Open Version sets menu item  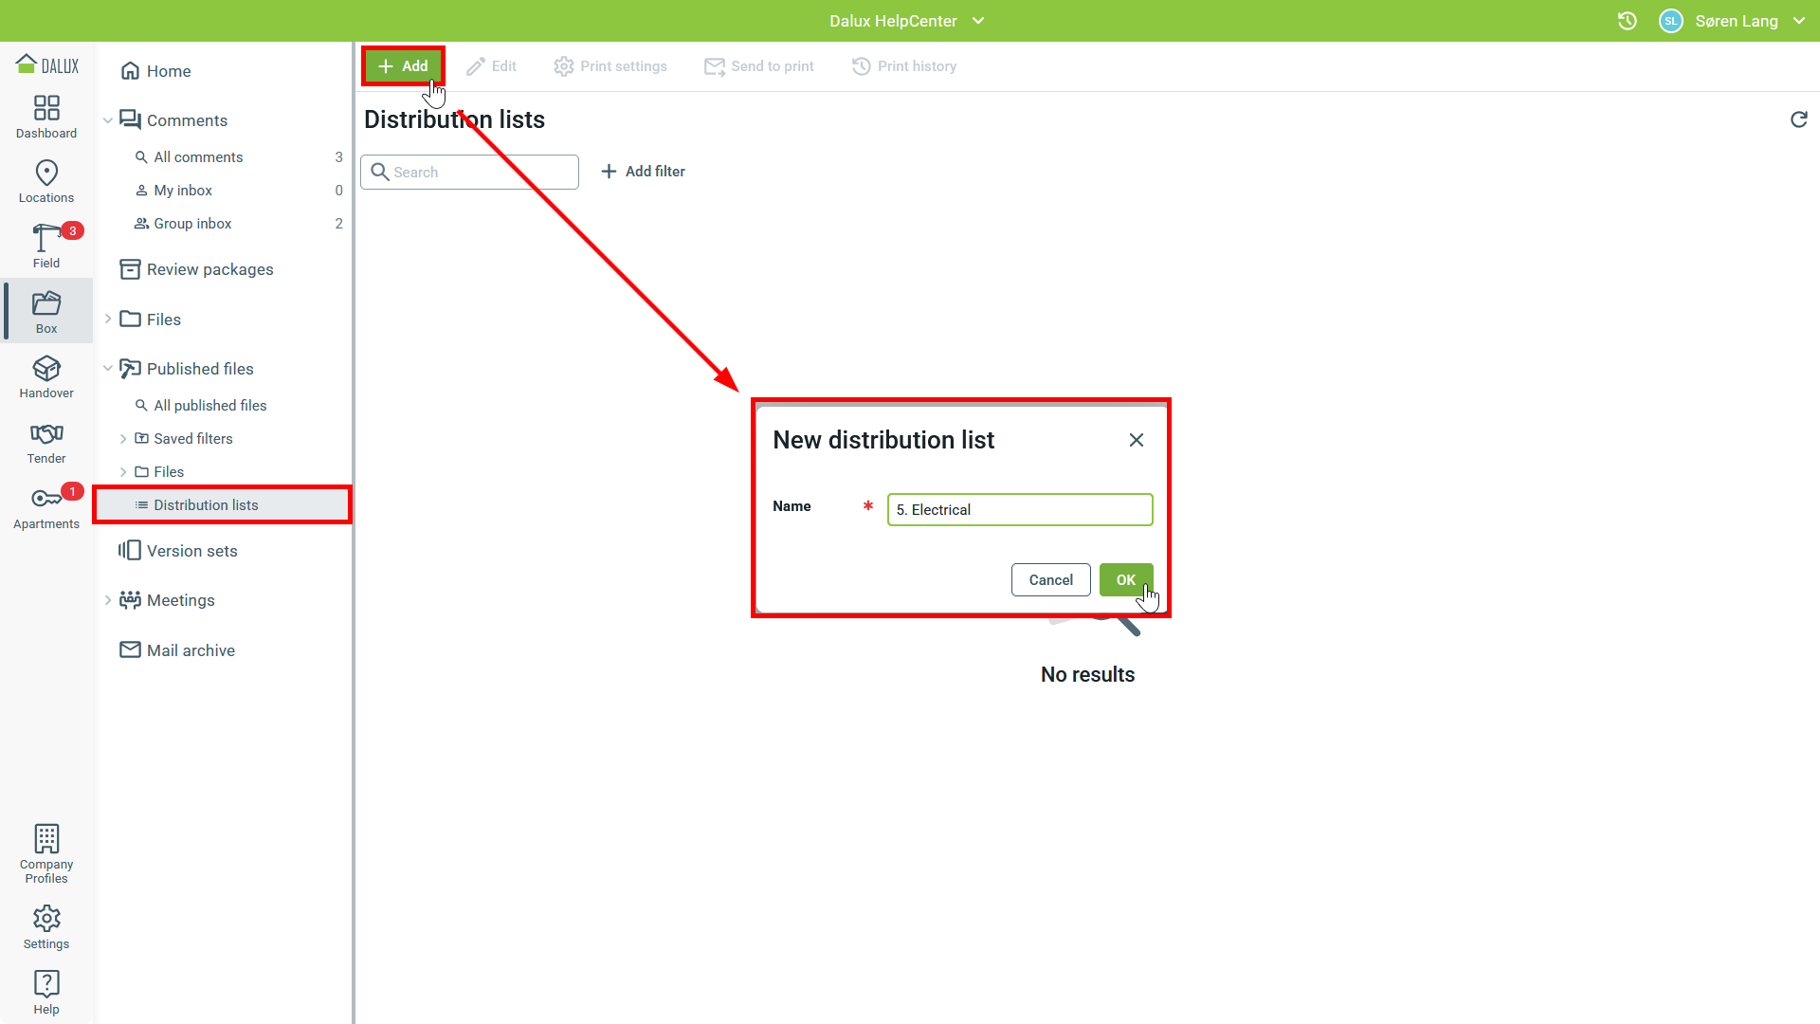click(x=191, y=551)
